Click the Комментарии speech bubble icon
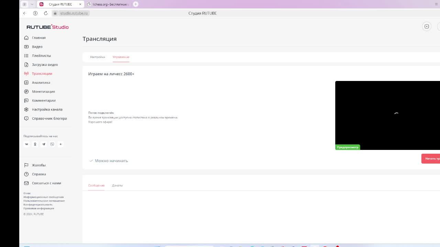This screenshot has height=247, width=440. (x=26, y=101)
